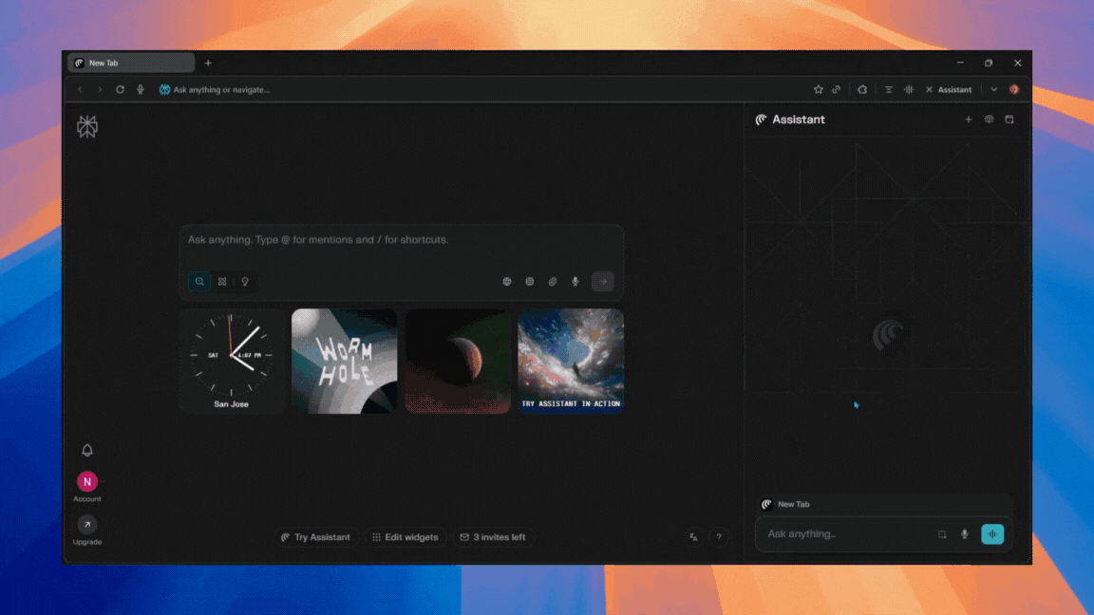Screen dimensions: 1094x615
Task: Click the New Tab context chip in Assistant
Action: click(x=786, y=504)
